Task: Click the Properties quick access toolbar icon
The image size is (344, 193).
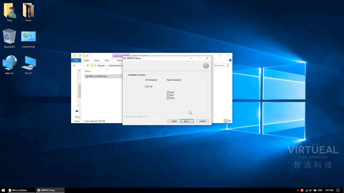Action: pyautogui.click(x=80, y=55)
